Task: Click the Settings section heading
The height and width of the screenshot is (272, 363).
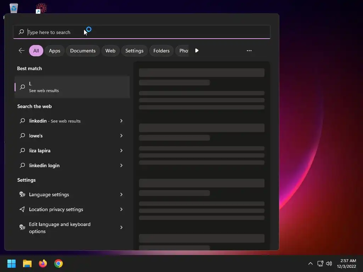Action: tap(26, 180)
